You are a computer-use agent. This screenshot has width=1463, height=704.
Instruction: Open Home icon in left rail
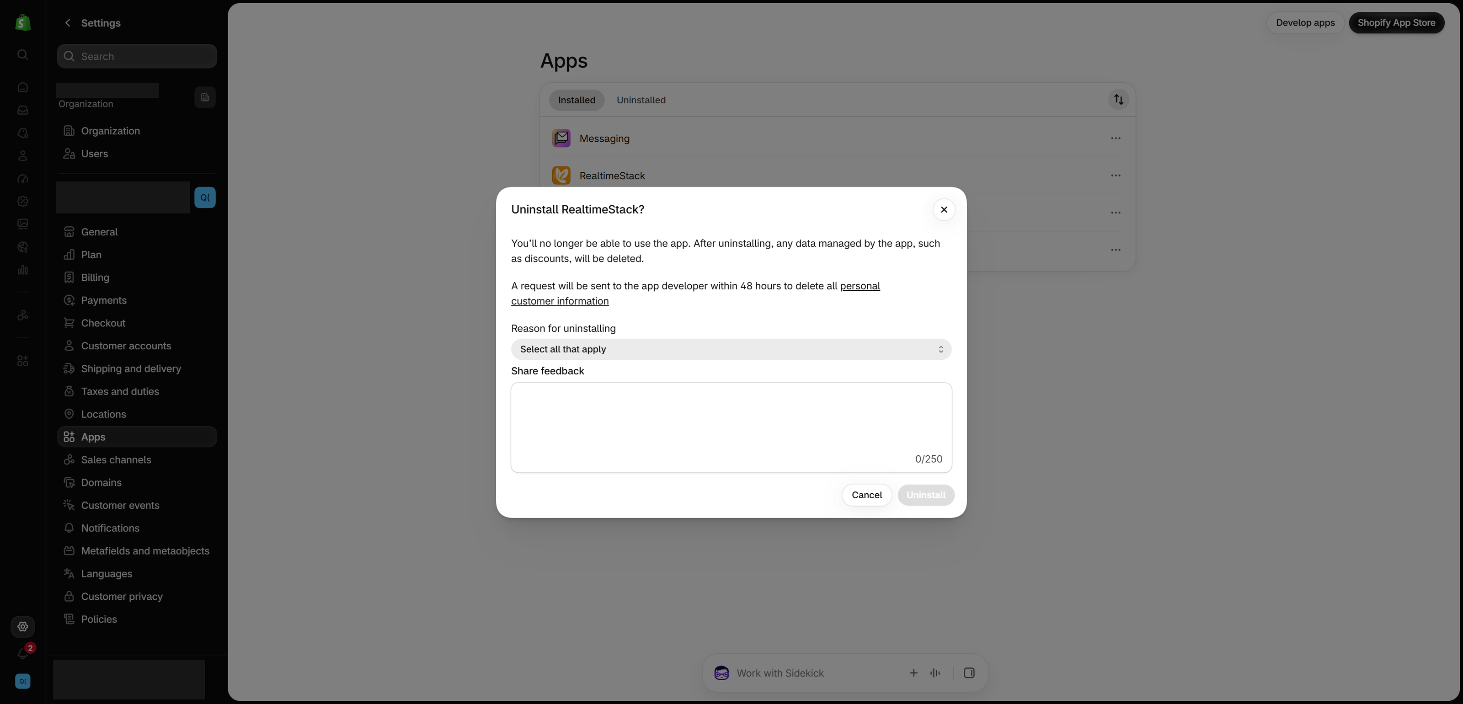[23, 87]
